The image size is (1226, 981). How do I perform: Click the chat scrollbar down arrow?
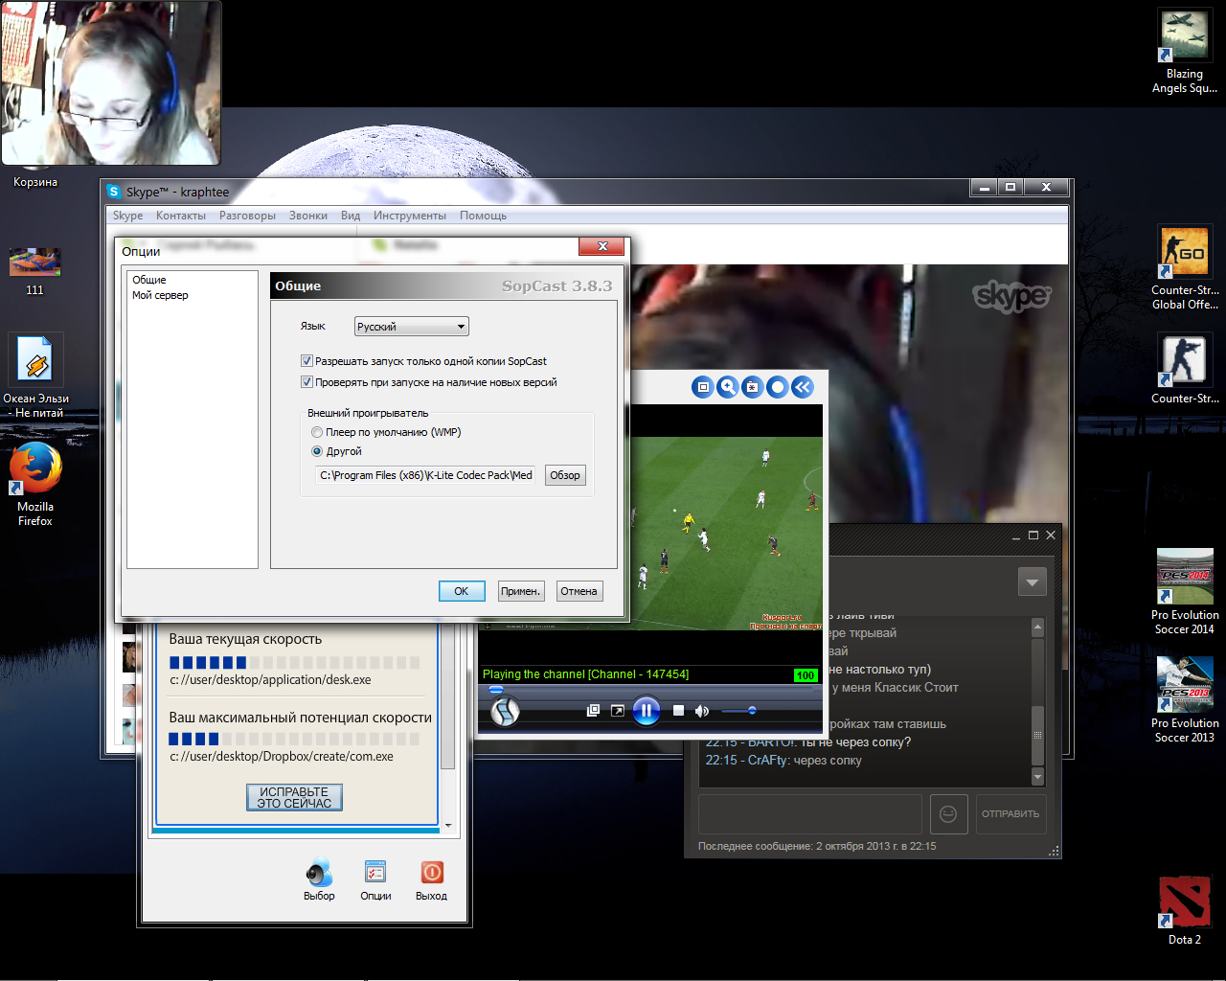pos(1037,776)
